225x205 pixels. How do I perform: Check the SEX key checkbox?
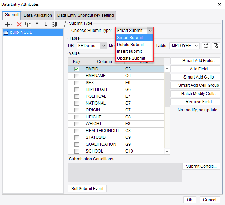click(76, 83)
